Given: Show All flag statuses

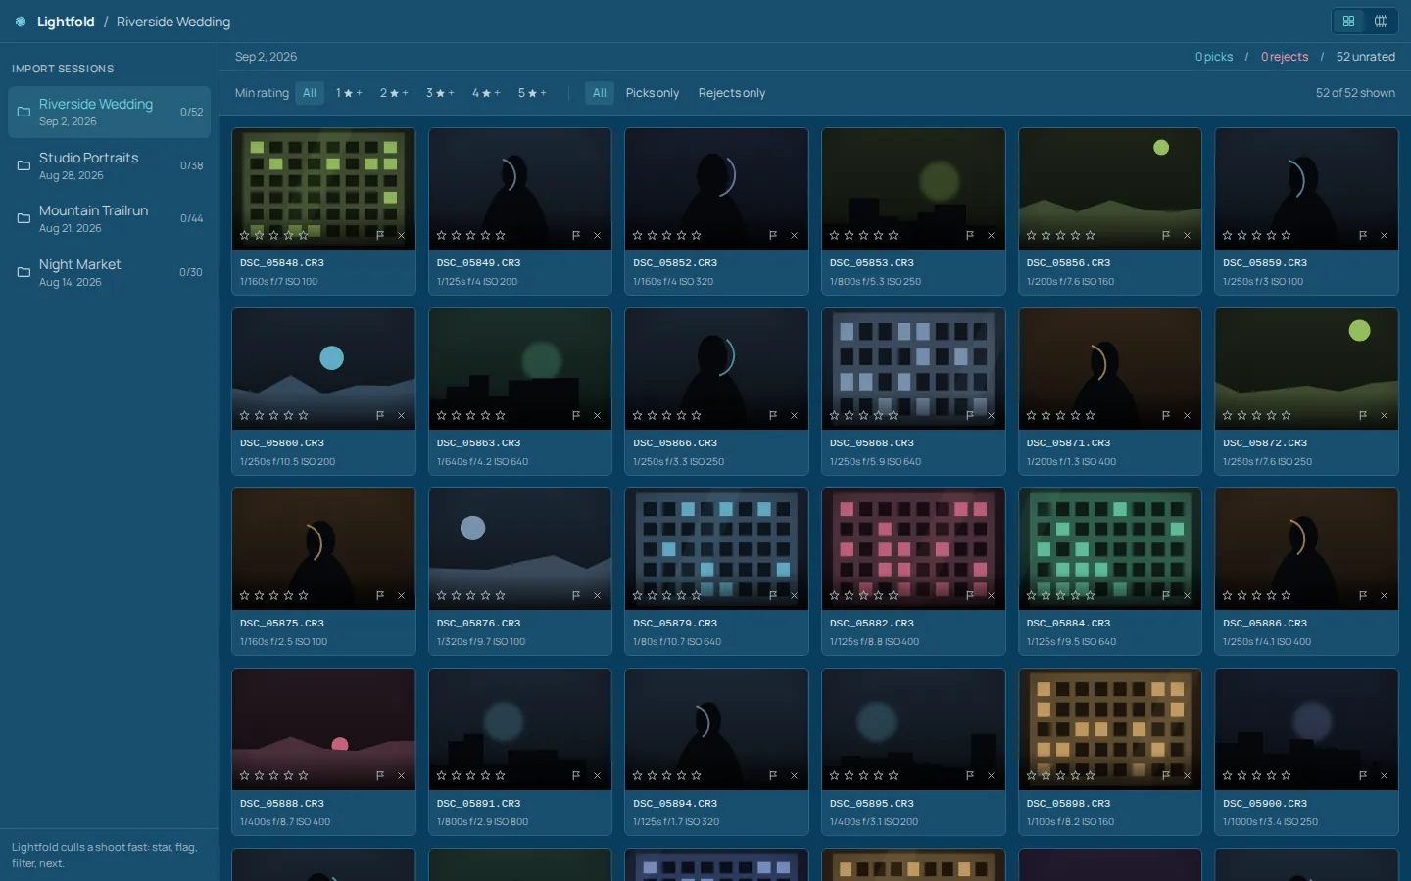Looking at the screenshot, I should click(600, 93).
